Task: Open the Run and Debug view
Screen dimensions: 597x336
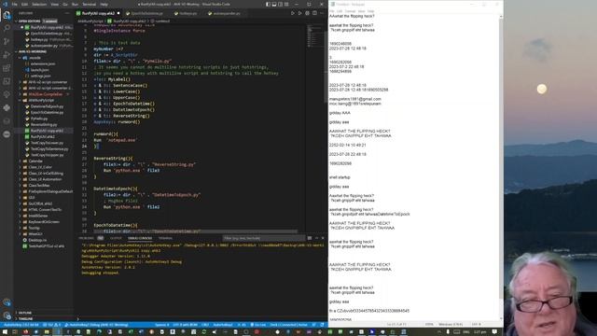Action: point(7,54)
